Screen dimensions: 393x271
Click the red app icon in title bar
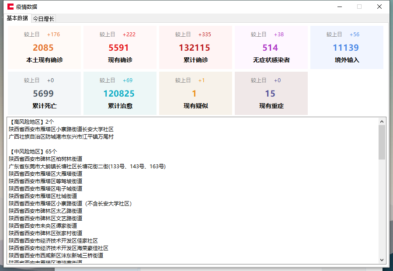(x=10, y=7)
